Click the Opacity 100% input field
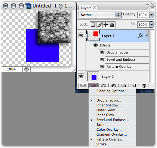The image size is (157, 148). coord(143,15)
